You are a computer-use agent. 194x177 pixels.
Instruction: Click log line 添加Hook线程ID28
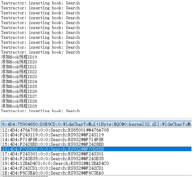[19, 101]
